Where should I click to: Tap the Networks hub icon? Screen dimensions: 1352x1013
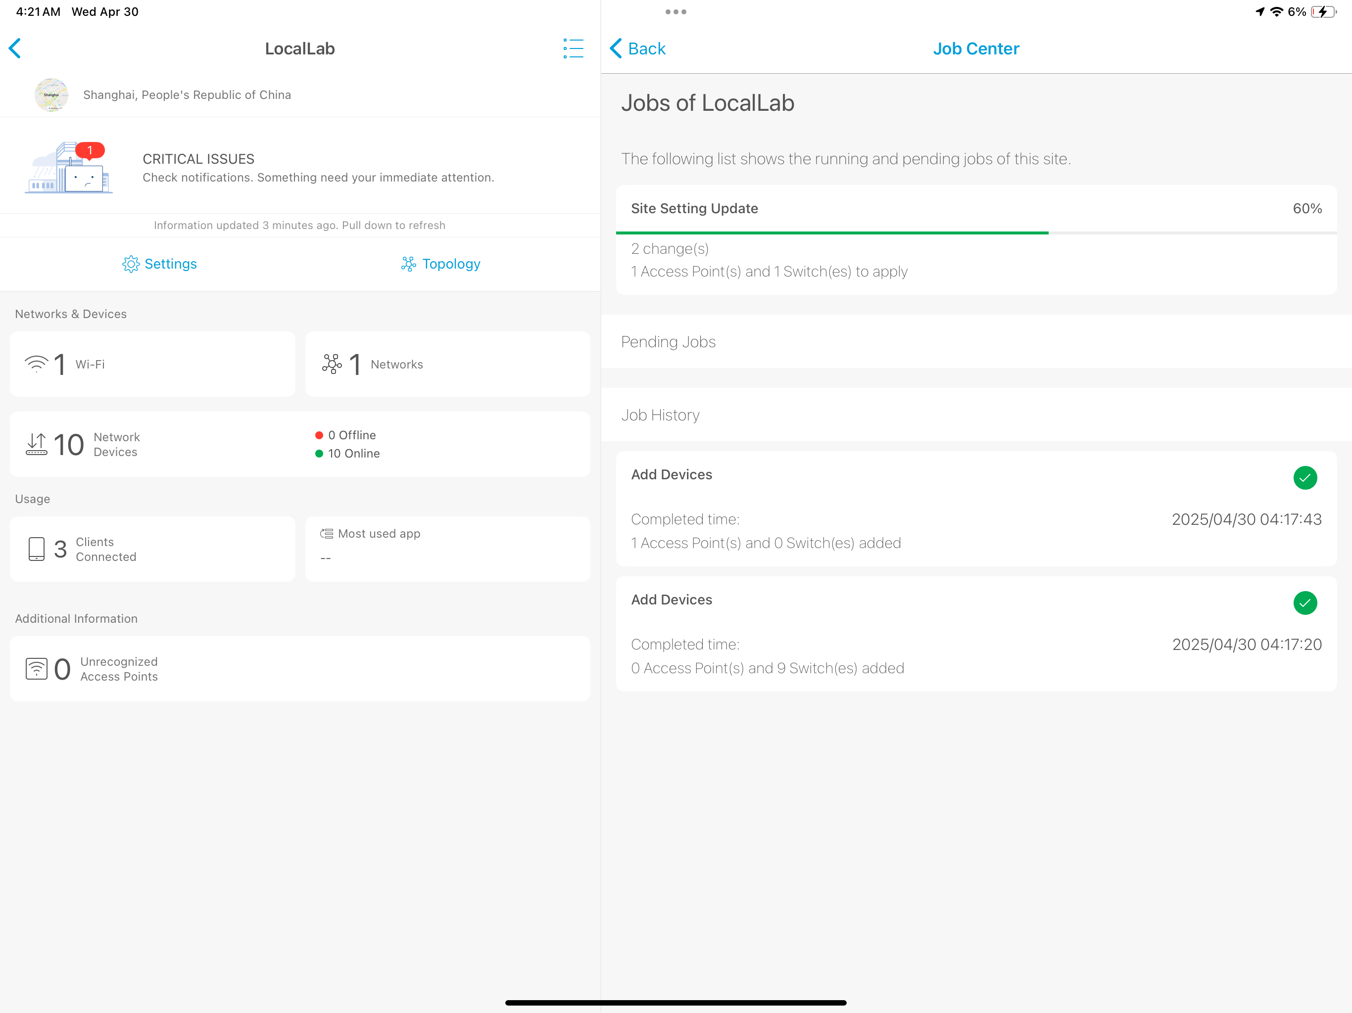(332, 364)
